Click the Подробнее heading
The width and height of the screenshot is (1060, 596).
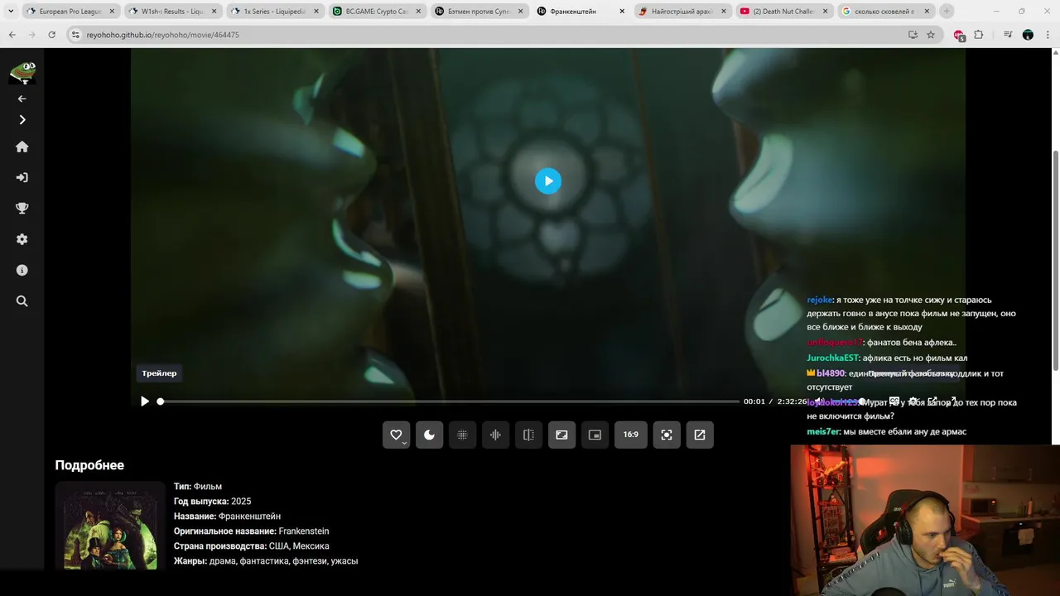point(89,465)
